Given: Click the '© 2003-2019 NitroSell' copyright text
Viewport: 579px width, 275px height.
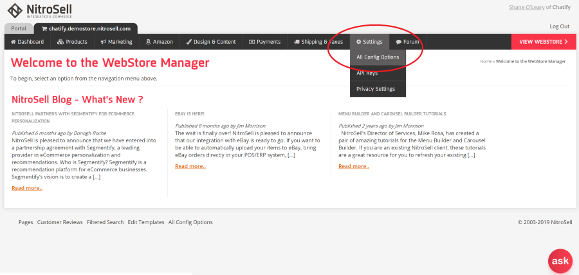Looking at the screenshot, I should [x=545, y=222].
